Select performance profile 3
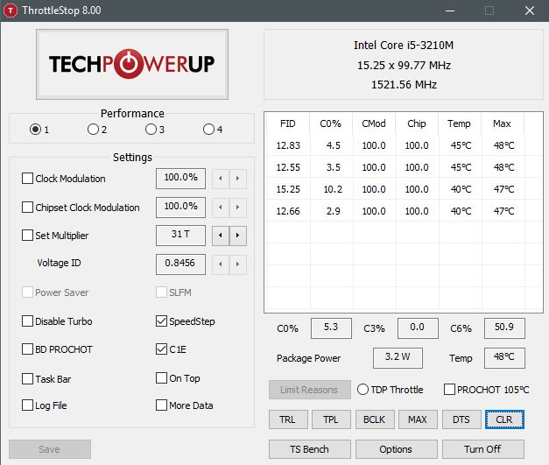The height and width of the screenshot is (465, 549). (x=151, y=130)
